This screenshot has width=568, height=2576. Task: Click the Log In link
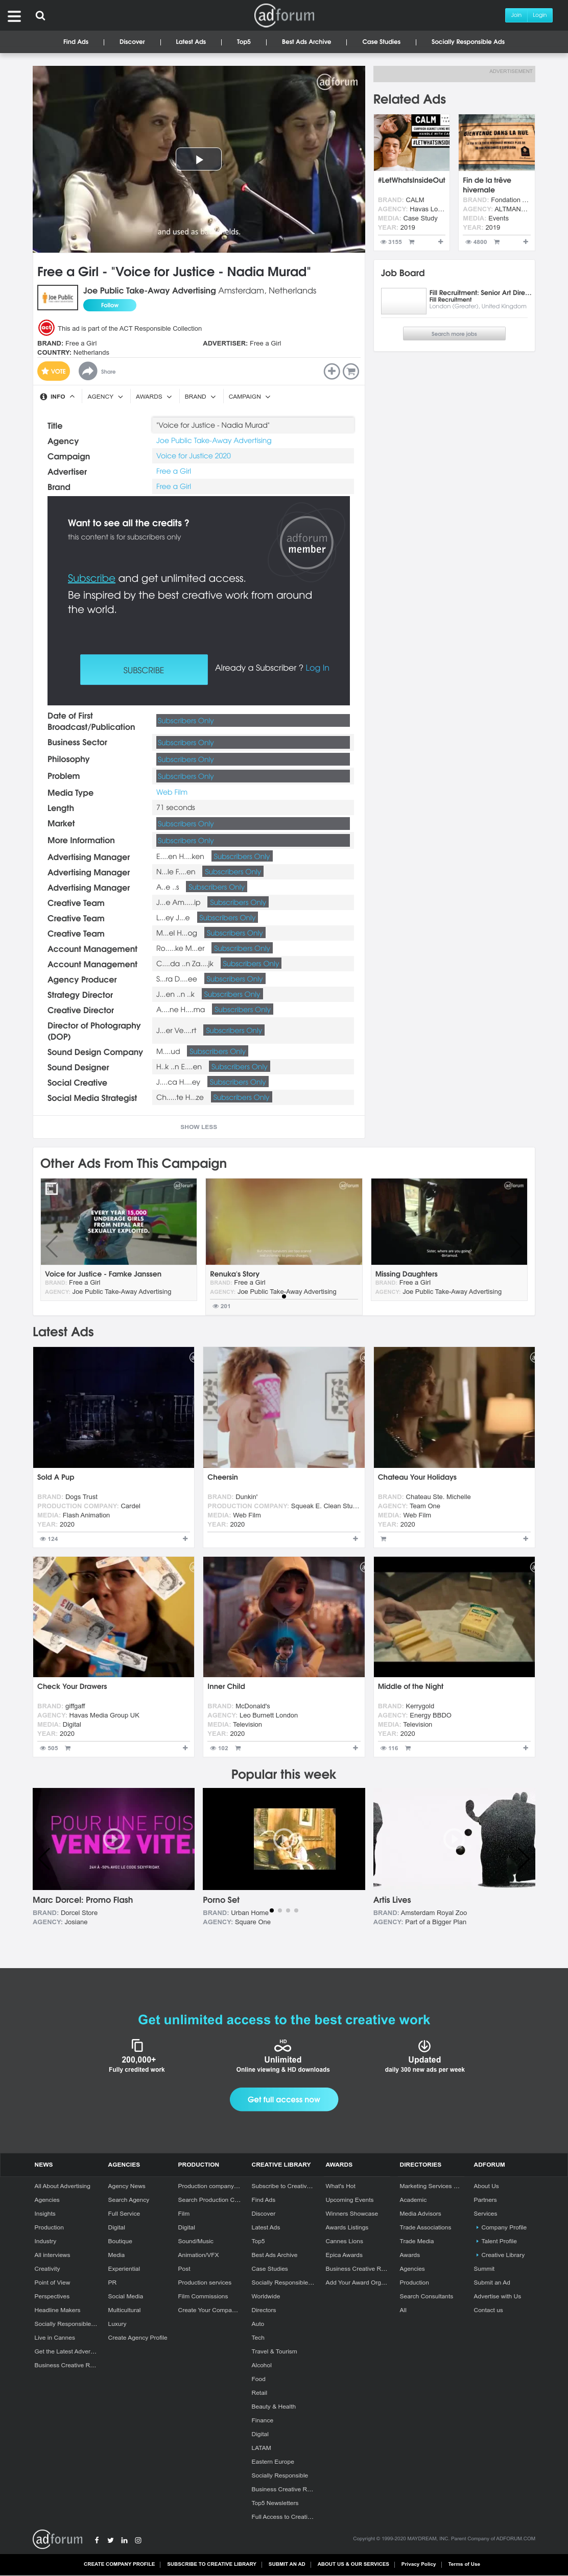[x=317, y=668]
